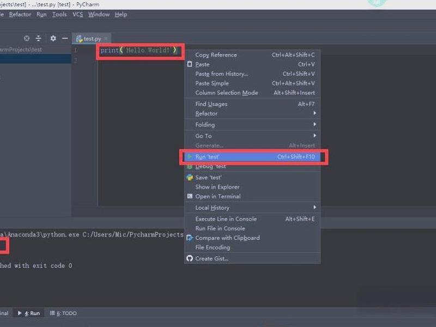The height and width of the screenshot is (327, 436).
Task: Click the play icon on Run tab
Action: (x=20, y=313)
